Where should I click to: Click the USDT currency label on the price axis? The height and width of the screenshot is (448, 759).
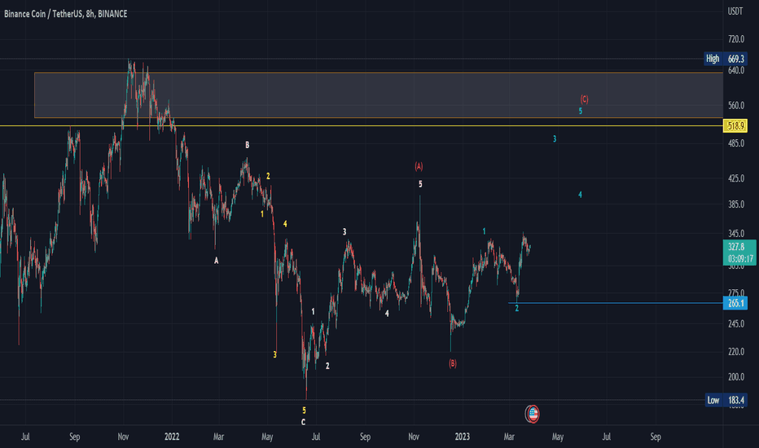[x=735, y=11]
